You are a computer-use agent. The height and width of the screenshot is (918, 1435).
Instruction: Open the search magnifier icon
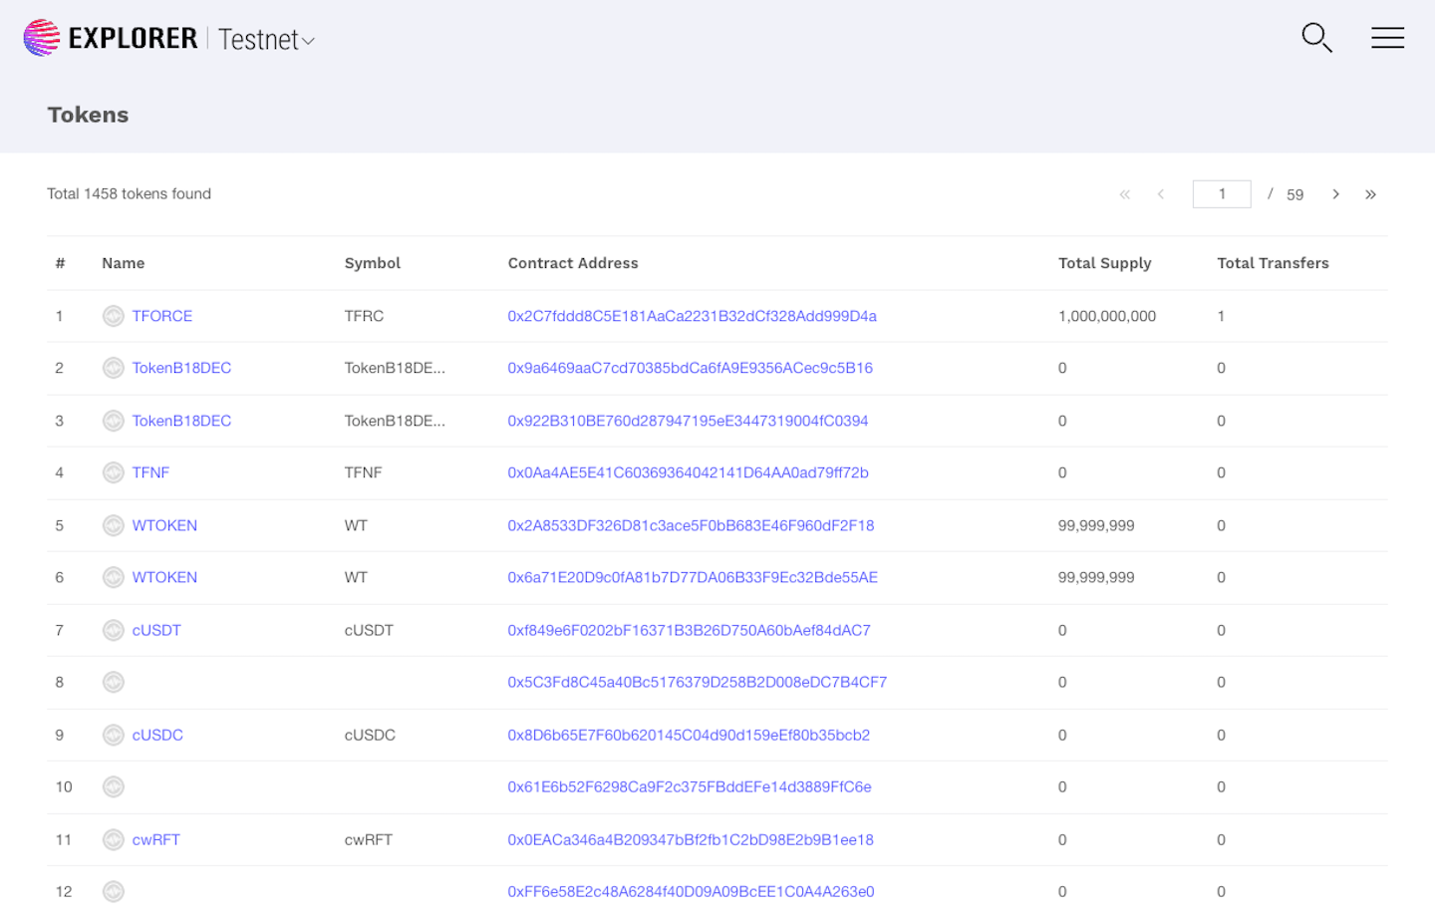[x=1316, y=38]
